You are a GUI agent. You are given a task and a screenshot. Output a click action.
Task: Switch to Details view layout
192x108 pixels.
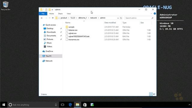[151, 94]
